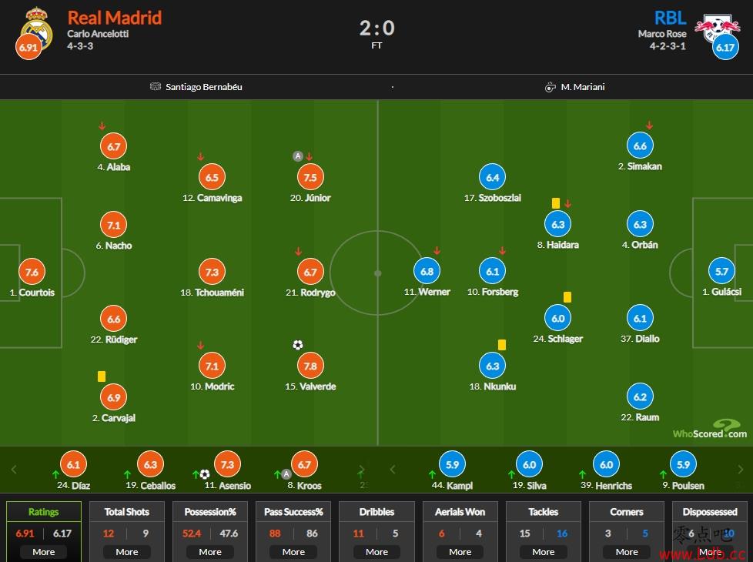Open the Real Madrid team name link
753x562 pixels.
[114, 18]
